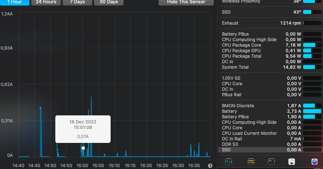Select the highlighted SSD 0,00 A current row
The image size is (323, 169).
point(270,150)
